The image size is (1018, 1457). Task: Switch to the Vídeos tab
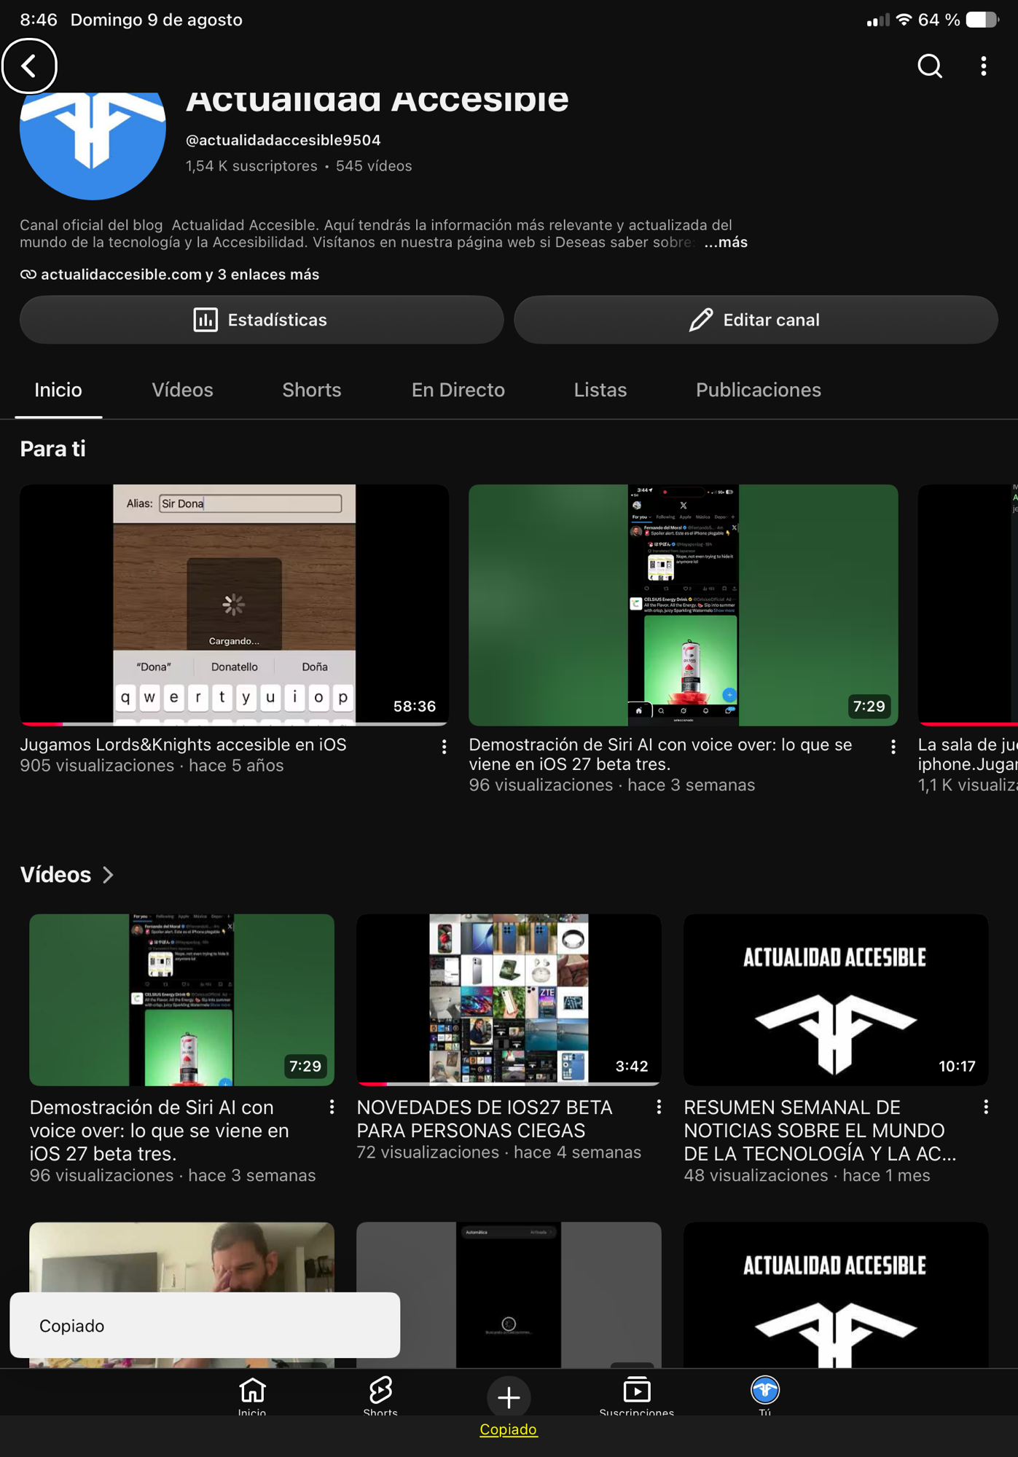pyautogui.click(x=182, y=390)
